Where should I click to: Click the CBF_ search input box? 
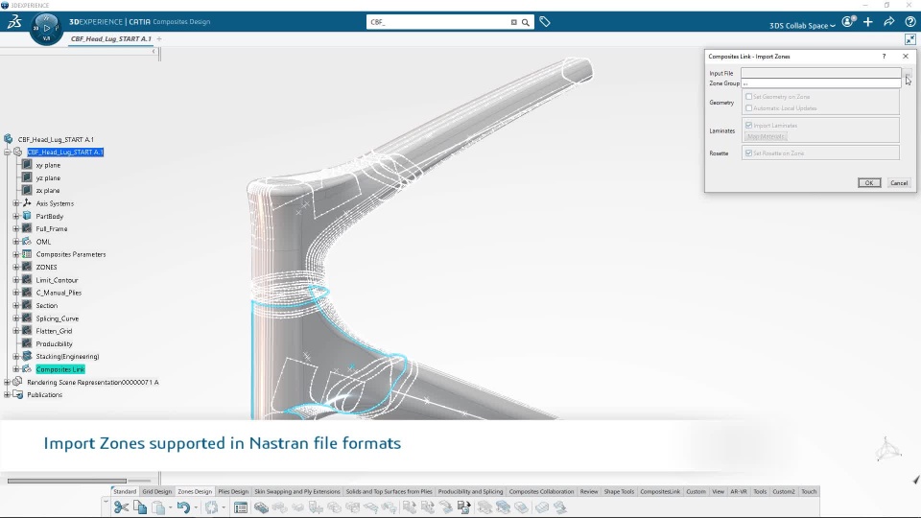coord(437,22)
